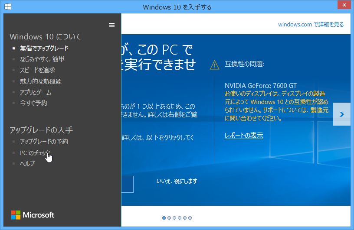Image resolution: width=354 pixels, height=230 pixels.
Task: Select アップグレードの予約 menu item
Action: pos(44,141)
